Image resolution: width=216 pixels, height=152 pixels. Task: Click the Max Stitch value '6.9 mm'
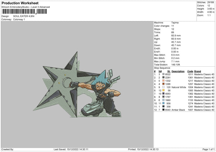coord(175,55)
